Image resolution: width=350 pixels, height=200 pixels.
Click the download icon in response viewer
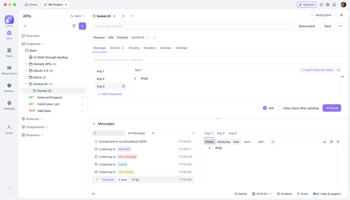(325, 142)
